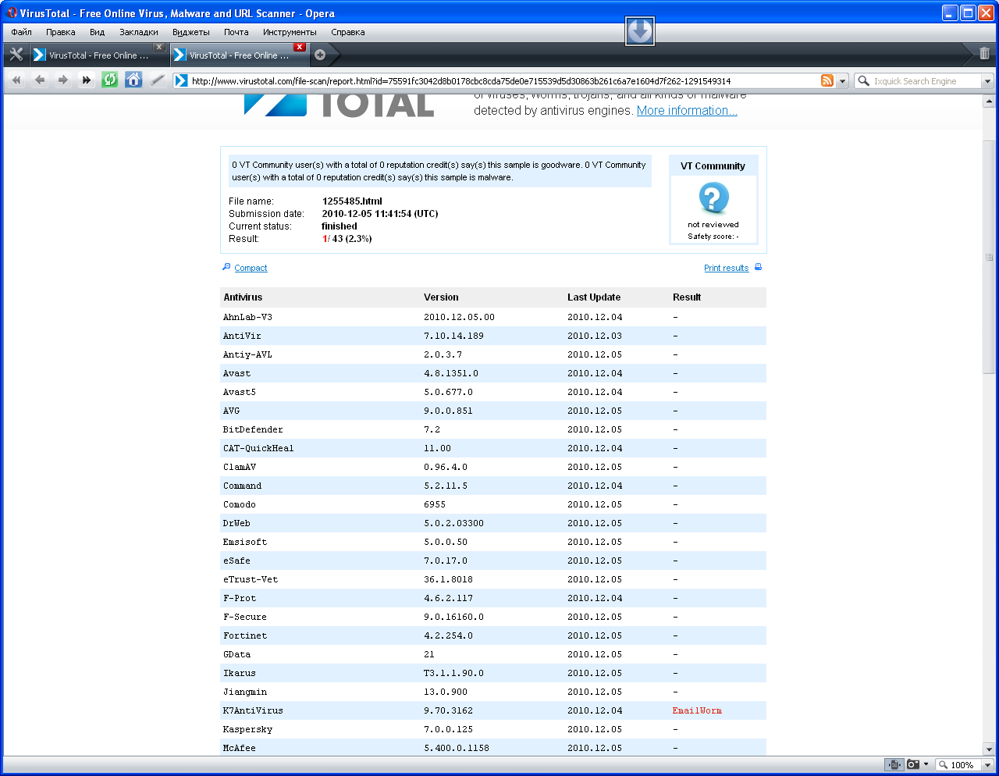Open the Правка menu

click(x=61, y=32)
